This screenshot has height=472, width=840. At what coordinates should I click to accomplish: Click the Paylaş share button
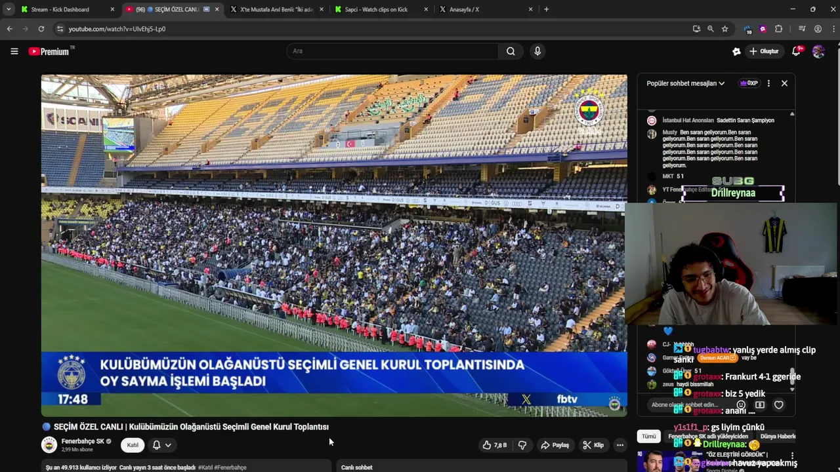555,445
